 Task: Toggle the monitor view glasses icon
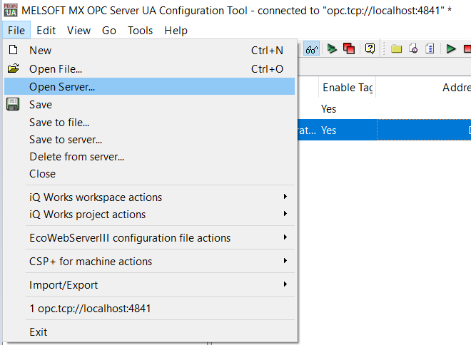click(x=311, y=49)
